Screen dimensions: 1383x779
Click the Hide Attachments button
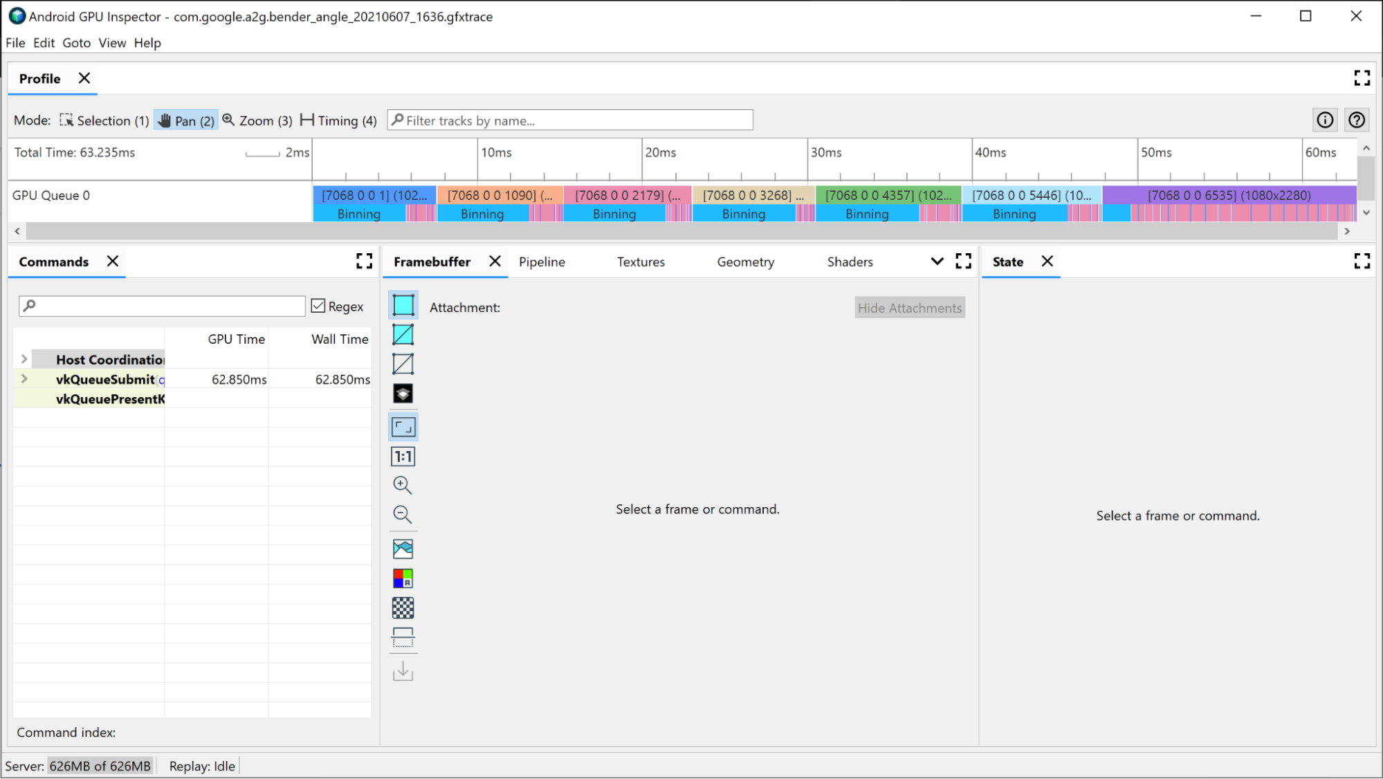[x=908, y=307]
